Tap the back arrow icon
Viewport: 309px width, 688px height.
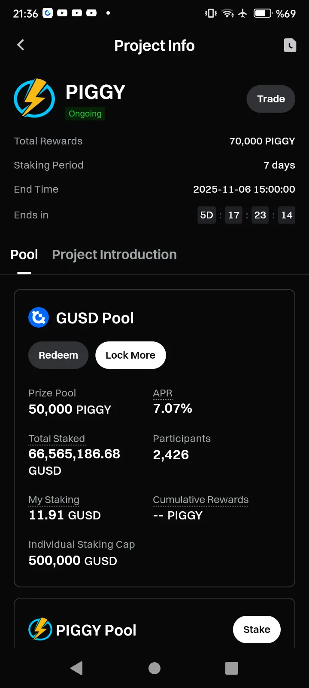(x=20, y=45)
